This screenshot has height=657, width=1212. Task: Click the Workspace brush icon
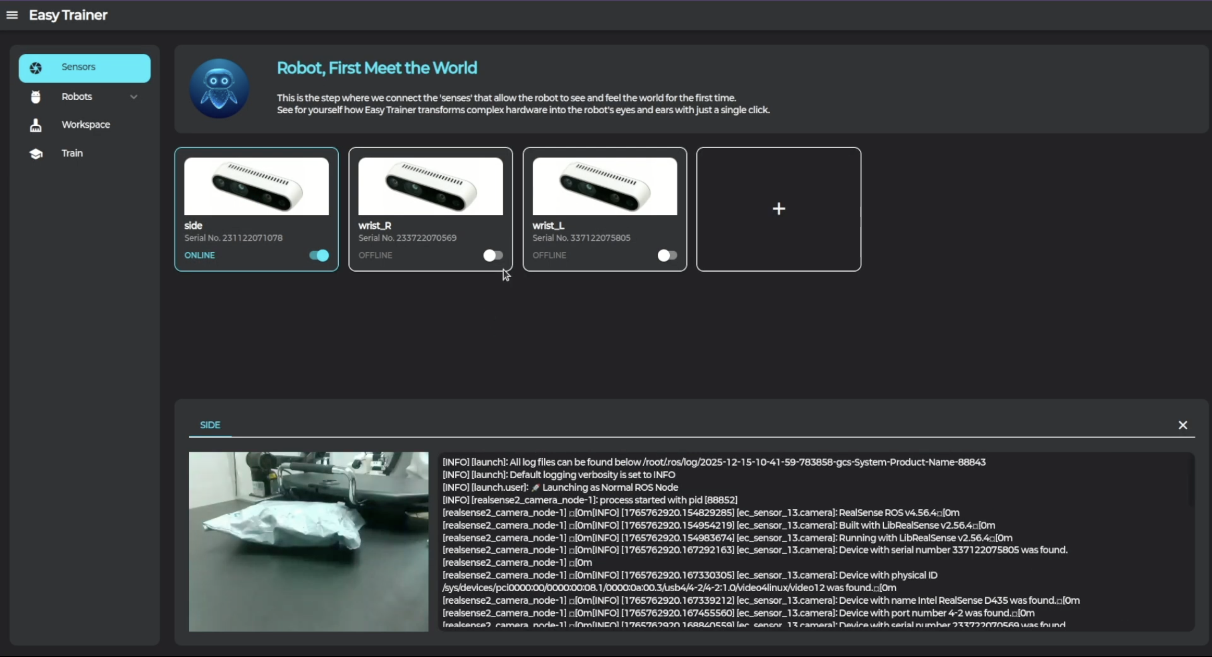(x=36, y=125)
